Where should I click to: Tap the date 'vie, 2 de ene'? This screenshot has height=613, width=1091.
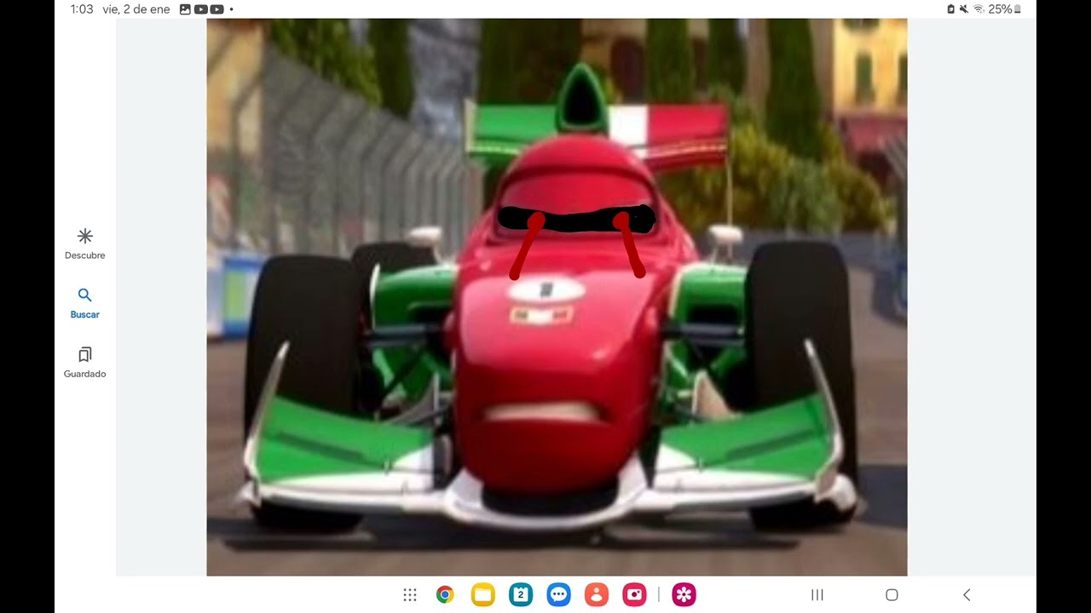[x=136, y=9]
